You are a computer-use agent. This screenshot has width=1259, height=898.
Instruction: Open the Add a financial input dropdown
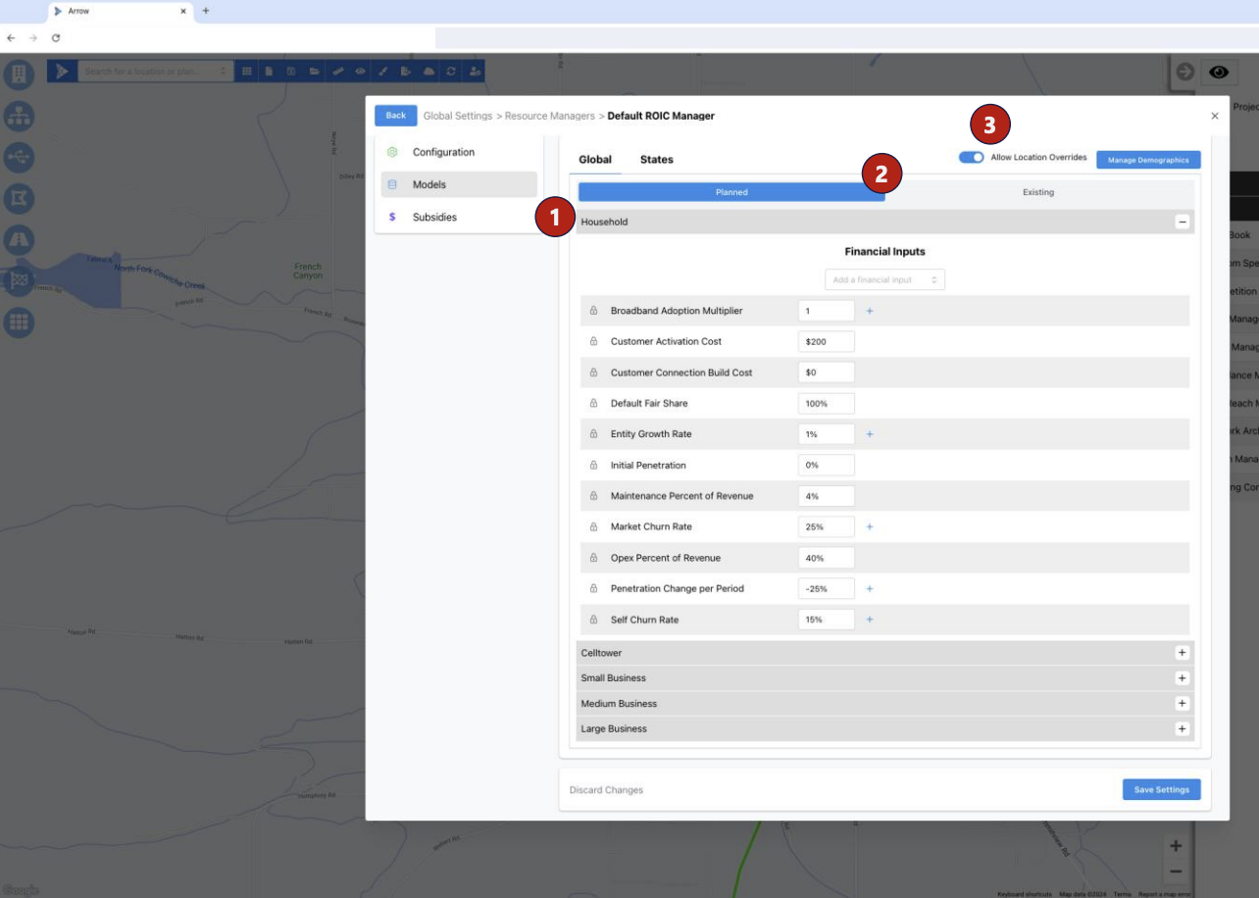pos(884,280)
